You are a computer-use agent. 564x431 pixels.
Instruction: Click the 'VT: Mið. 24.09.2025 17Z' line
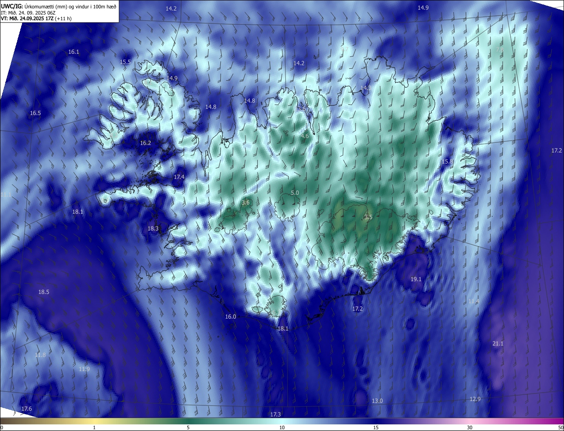click(x=36, y=19)
